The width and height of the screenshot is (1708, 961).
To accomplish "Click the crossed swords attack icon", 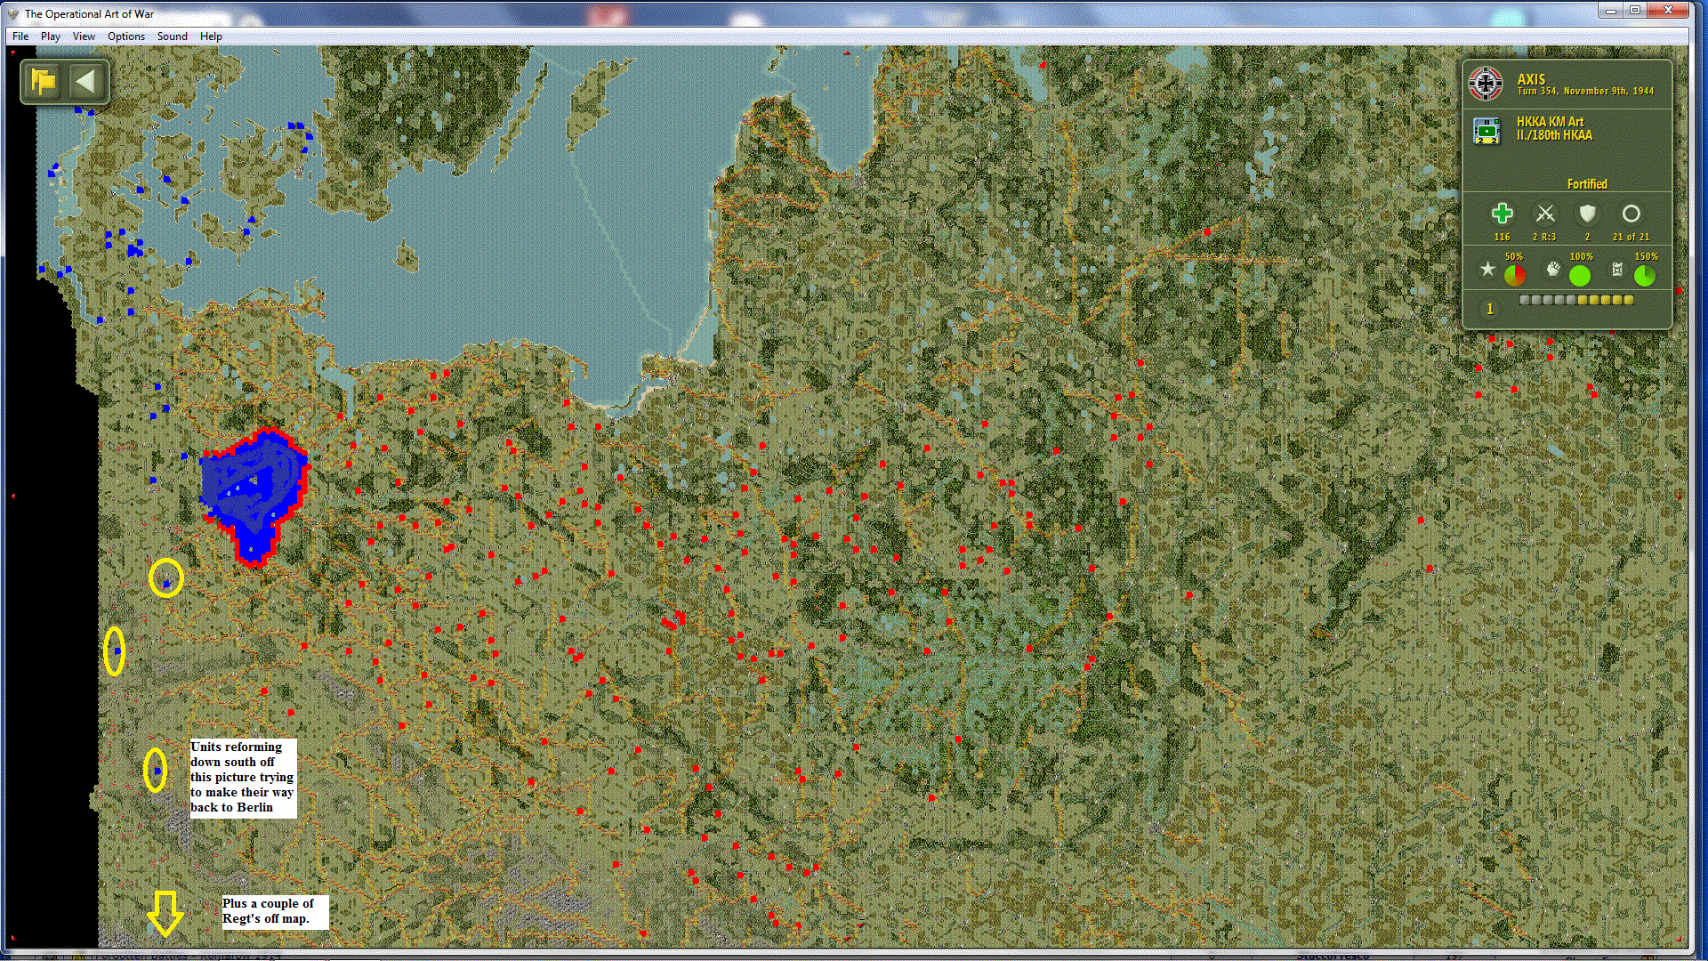I will 1545,214.
